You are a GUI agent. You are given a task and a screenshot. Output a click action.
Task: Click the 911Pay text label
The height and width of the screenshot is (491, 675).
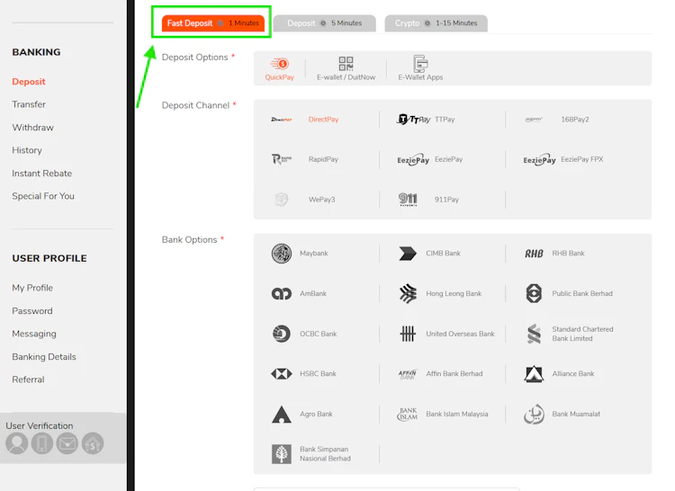pos(446,200)
